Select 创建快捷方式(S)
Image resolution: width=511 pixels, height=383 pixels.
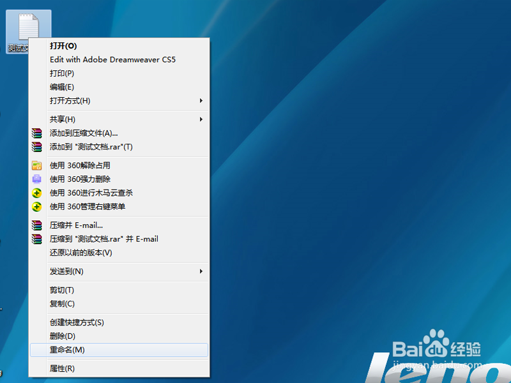[119, 322]
